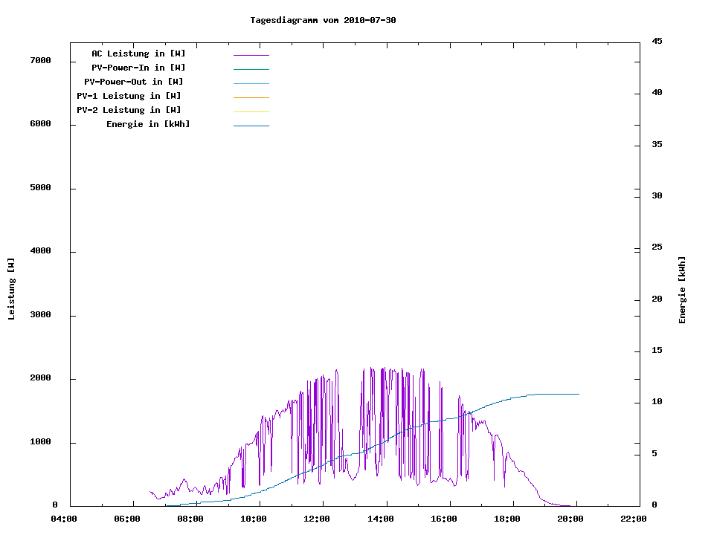
Task: Select the 'PV-Power-In in [W]' legend label
Action: (x=144, y=68)
